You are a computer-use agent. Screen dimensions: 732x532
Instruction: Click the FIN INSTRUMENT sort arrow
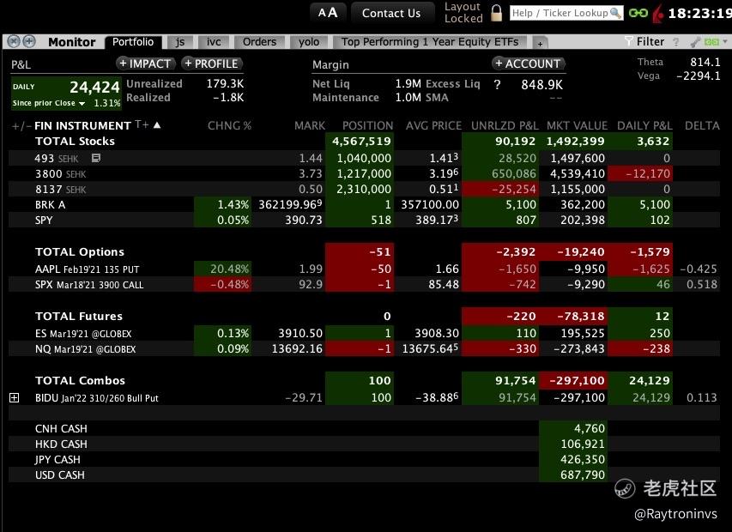coord(157,125)
